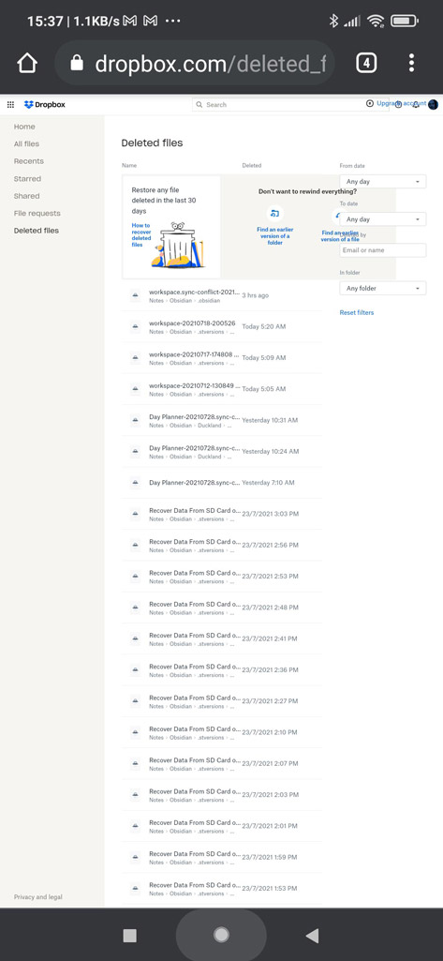The height and width of the screenshot is (961, 443).
Task: Select file deleted 23/7/2021 1:53 PM
Action: [221, 888]
